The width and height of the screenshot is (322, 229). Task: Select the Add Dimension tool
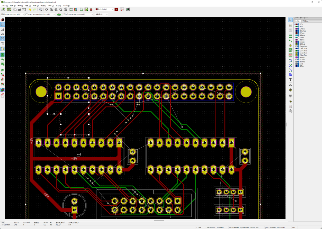(290, 85)
